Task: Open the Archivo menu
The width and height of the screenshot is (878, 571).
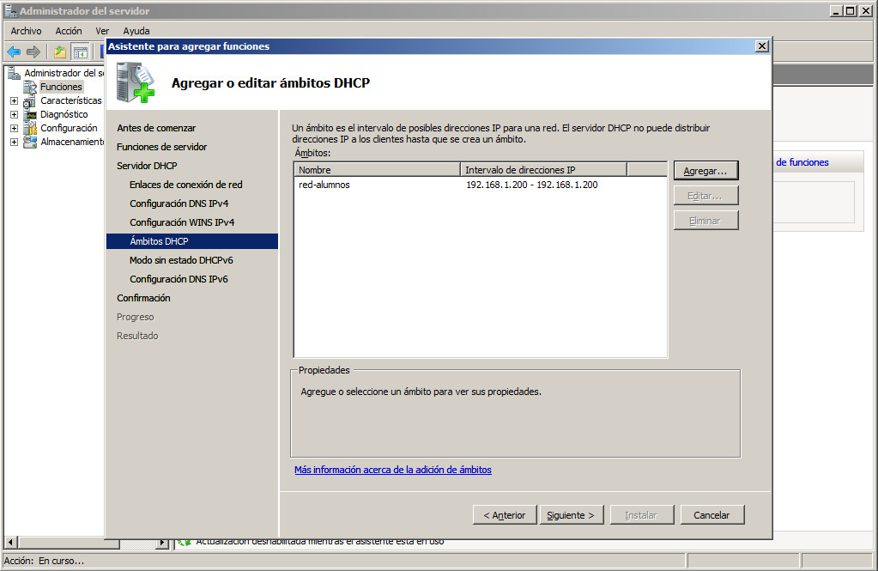Action: [x=26, y=31]
